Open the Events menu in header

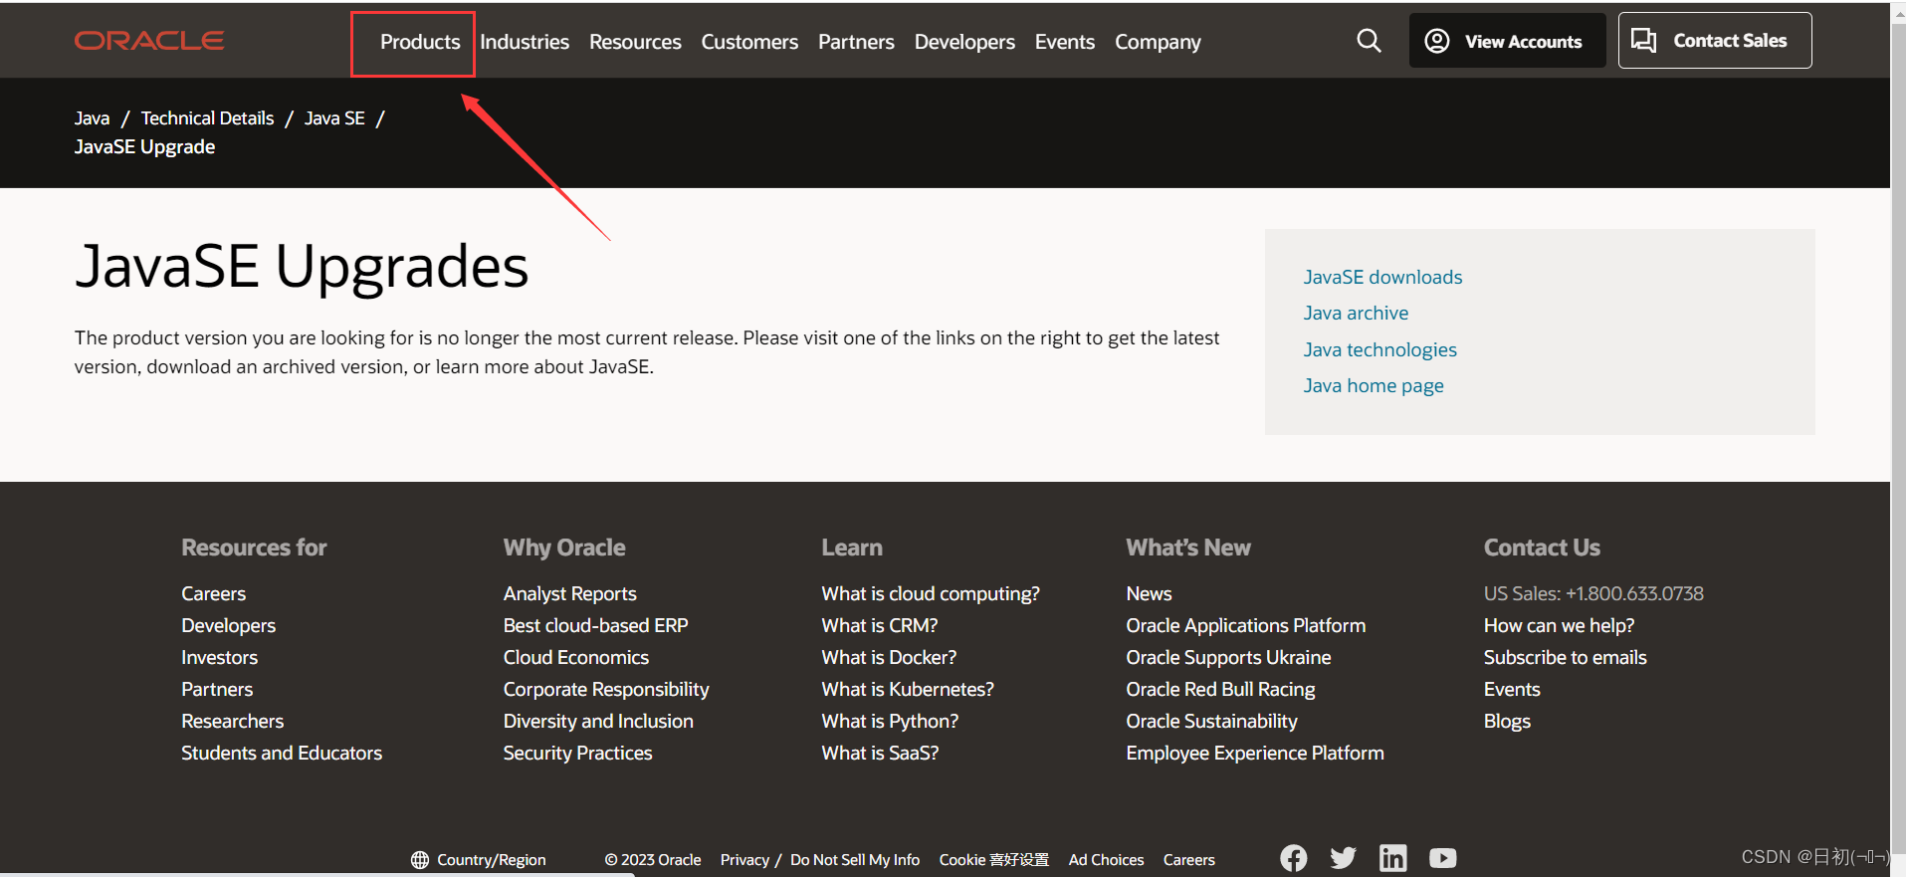[x=1064, y=42]
